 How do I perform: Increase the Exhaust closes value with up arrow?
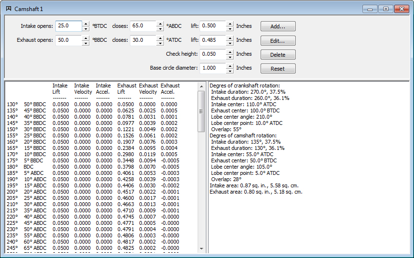click(x=160, y=37)
